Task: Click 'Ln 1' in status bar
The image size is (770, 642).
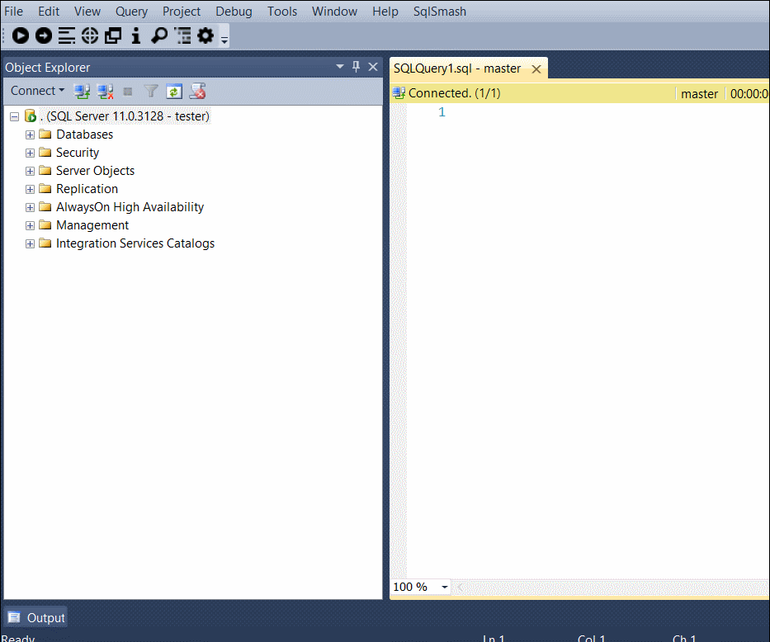Action: click(x=494, y=638)
